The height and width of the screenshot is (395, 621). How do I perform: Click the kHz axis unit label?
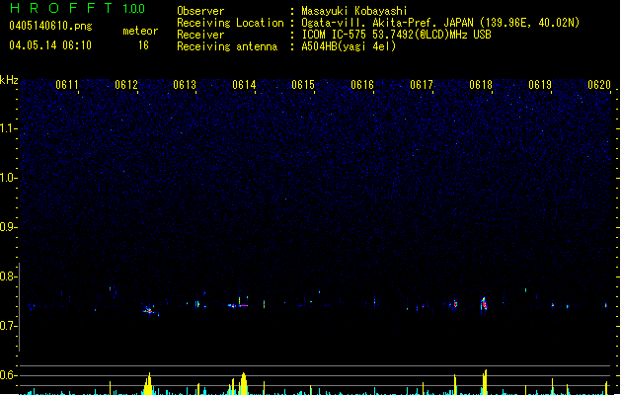(9, 80)
